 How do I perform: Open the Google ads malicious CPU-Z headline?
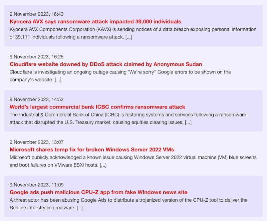[98, 192]
